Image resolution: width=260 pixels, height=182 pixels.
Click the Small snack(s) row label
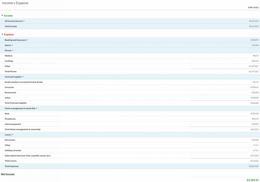[24, 82]
